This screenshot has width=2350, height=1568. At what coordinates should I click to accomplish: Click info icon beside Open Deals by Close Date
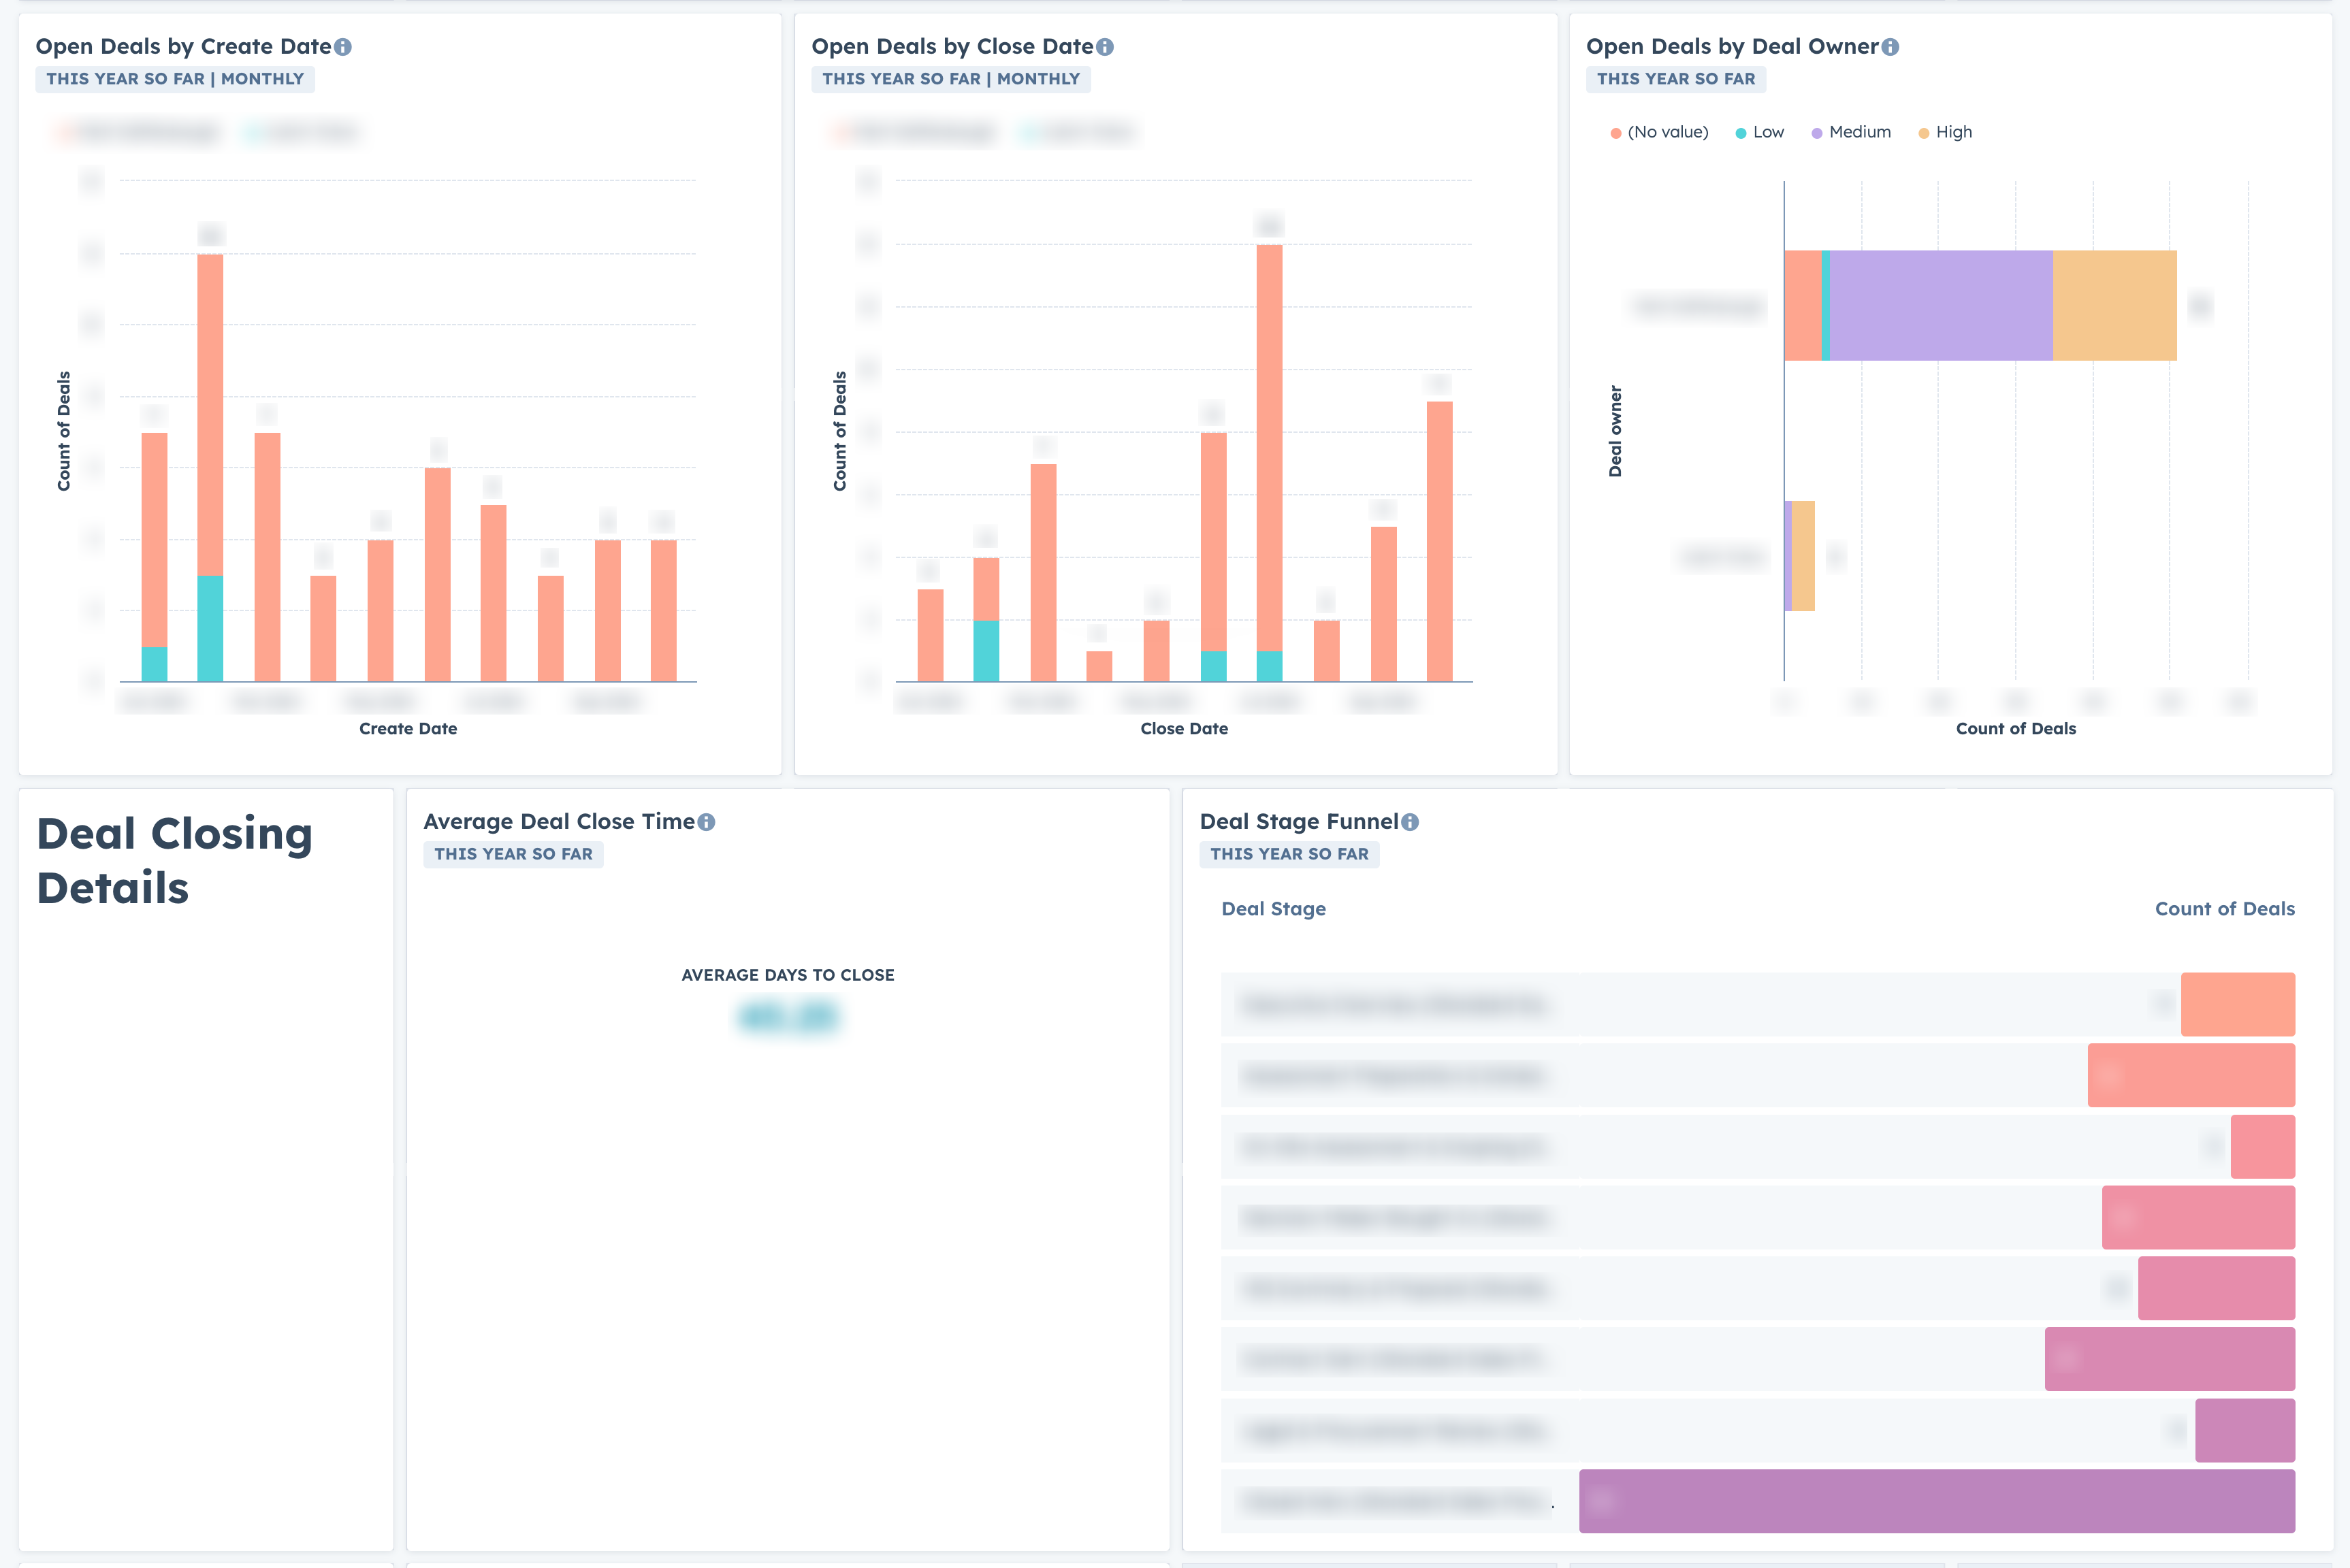[x=1105, y=47]
